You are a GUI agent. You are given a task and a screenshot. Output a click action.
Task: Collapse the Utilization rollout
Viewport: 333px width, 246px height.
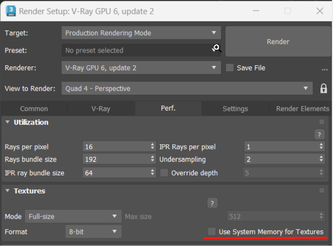tap(8, 122)
